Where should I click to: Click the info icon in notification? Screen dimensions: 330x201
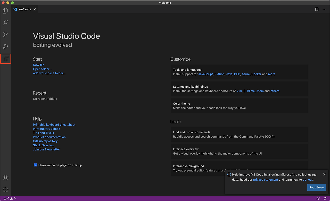click(x=229, y=174)
